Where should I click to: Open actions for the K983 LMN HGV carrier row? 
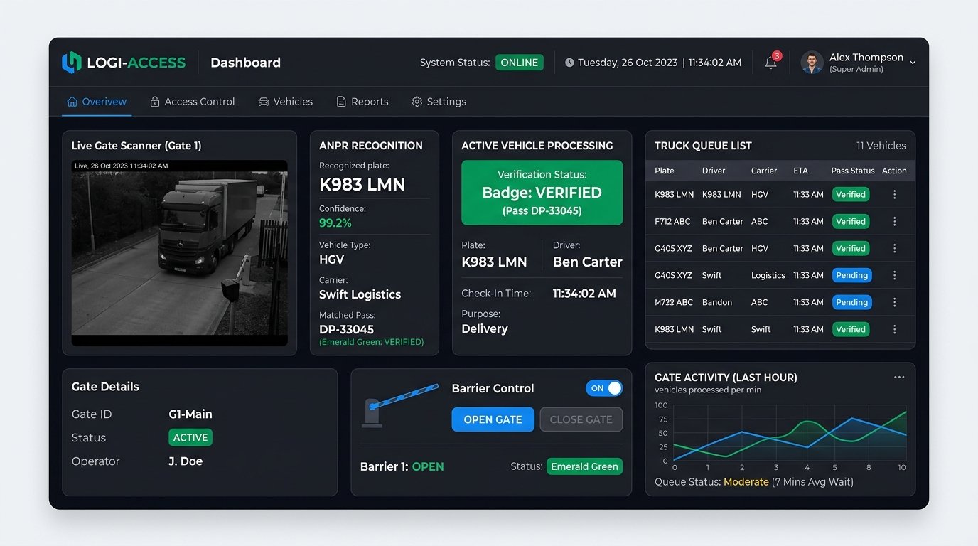click(894, 194)
